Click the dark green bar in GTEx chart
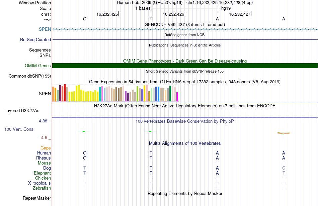318x206 pixels. [170, 93]
